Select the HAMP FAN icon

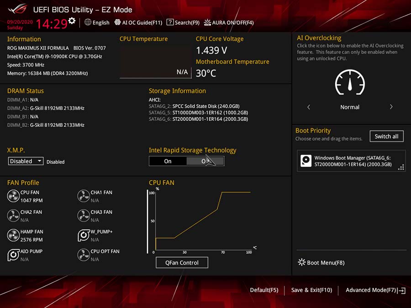(x=13, y=235)
